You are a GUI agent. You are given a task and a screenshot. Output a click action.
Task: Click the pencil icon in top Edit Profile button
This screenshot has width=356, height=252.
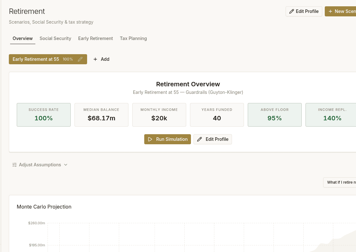(292, 11)
